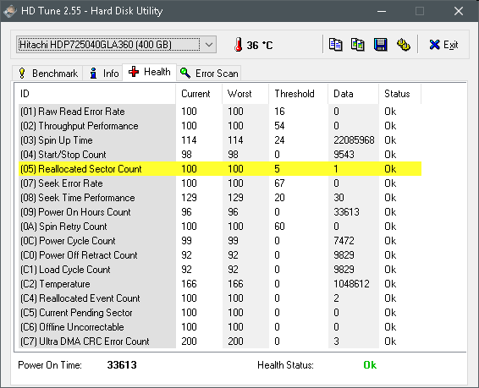Select the Power Off Retract Count row
This screenshot has width=479, height=388.
220,255
